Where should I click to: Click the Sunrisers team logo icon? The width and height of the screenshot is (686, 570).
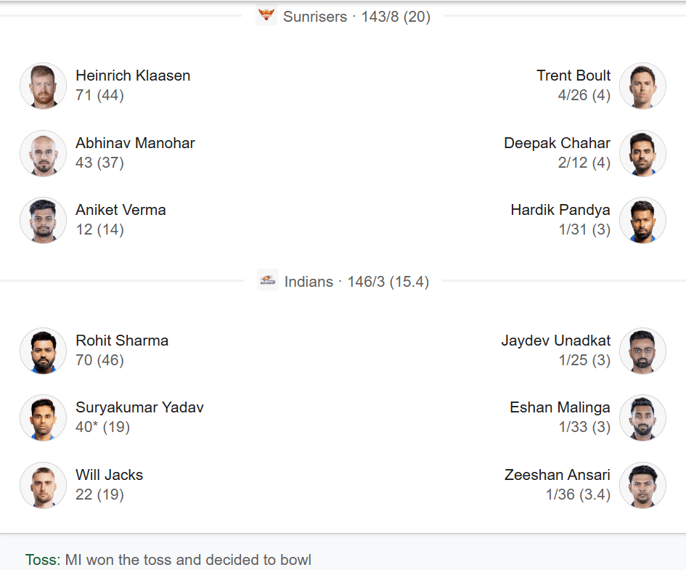point(266,15)
